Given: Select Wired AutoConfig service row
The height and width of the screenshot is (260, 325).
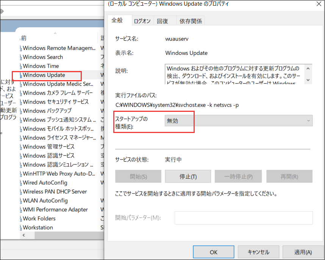Looking at the screenshot, I should 62,183.
